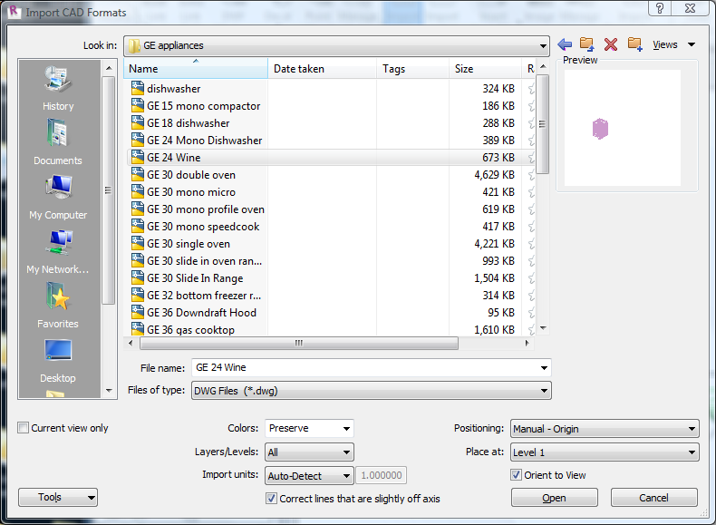The height and width of the screenshot is (525, 716).
Task: Sort by the Date taken column header
Action: [322, 69]
